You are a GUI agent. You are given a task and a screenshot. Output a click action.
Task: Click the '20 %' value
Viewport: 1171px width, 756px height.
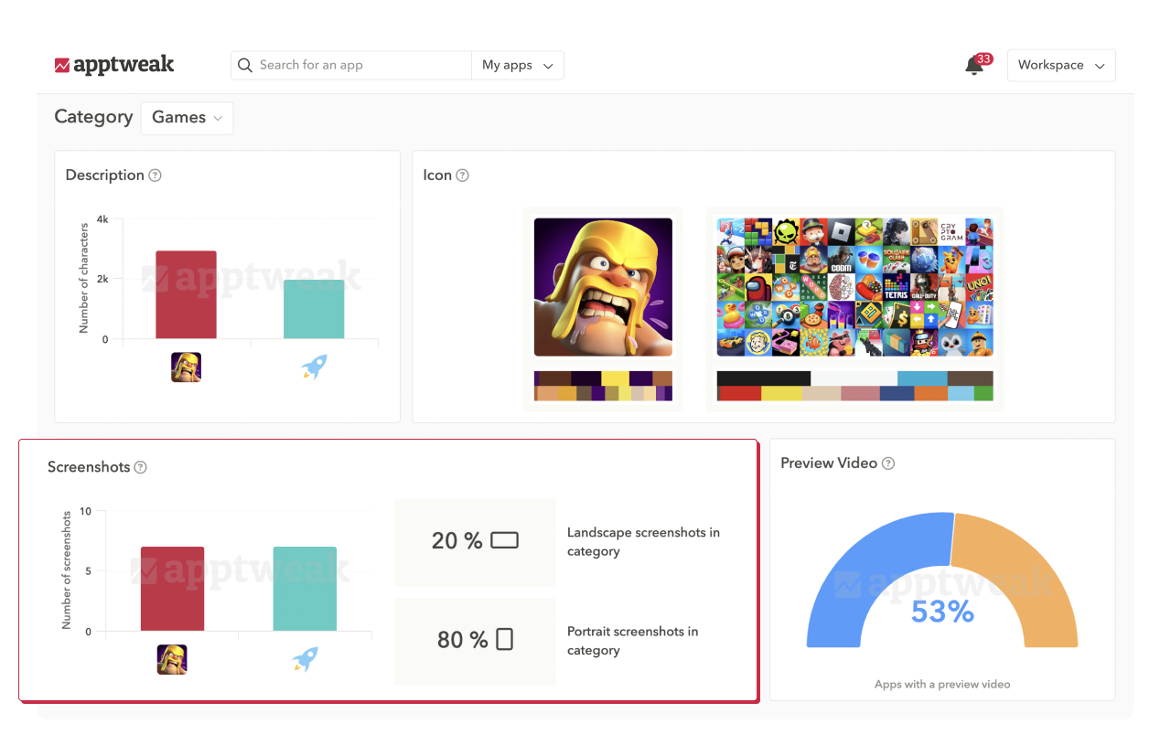pyautogui.click(x=457, y=541)
